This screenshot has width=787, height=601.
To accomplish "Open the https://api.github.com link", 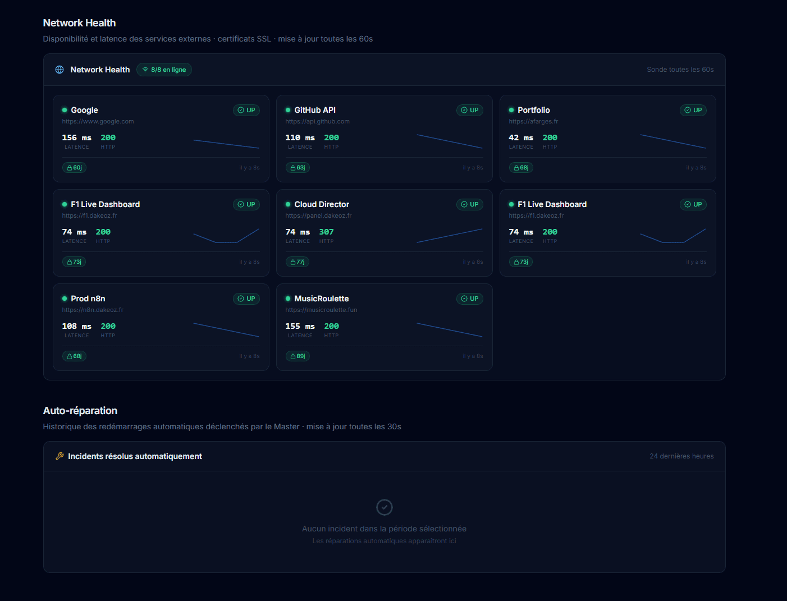I will 317,121.
